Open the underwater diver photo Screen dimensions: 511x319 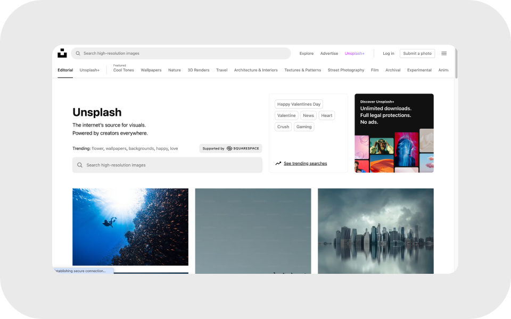[x=130, y=227]
